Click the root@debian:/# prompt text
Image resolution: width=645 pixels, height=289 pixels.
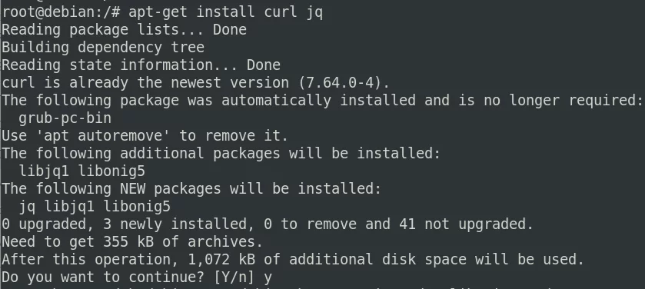[61, 12]
